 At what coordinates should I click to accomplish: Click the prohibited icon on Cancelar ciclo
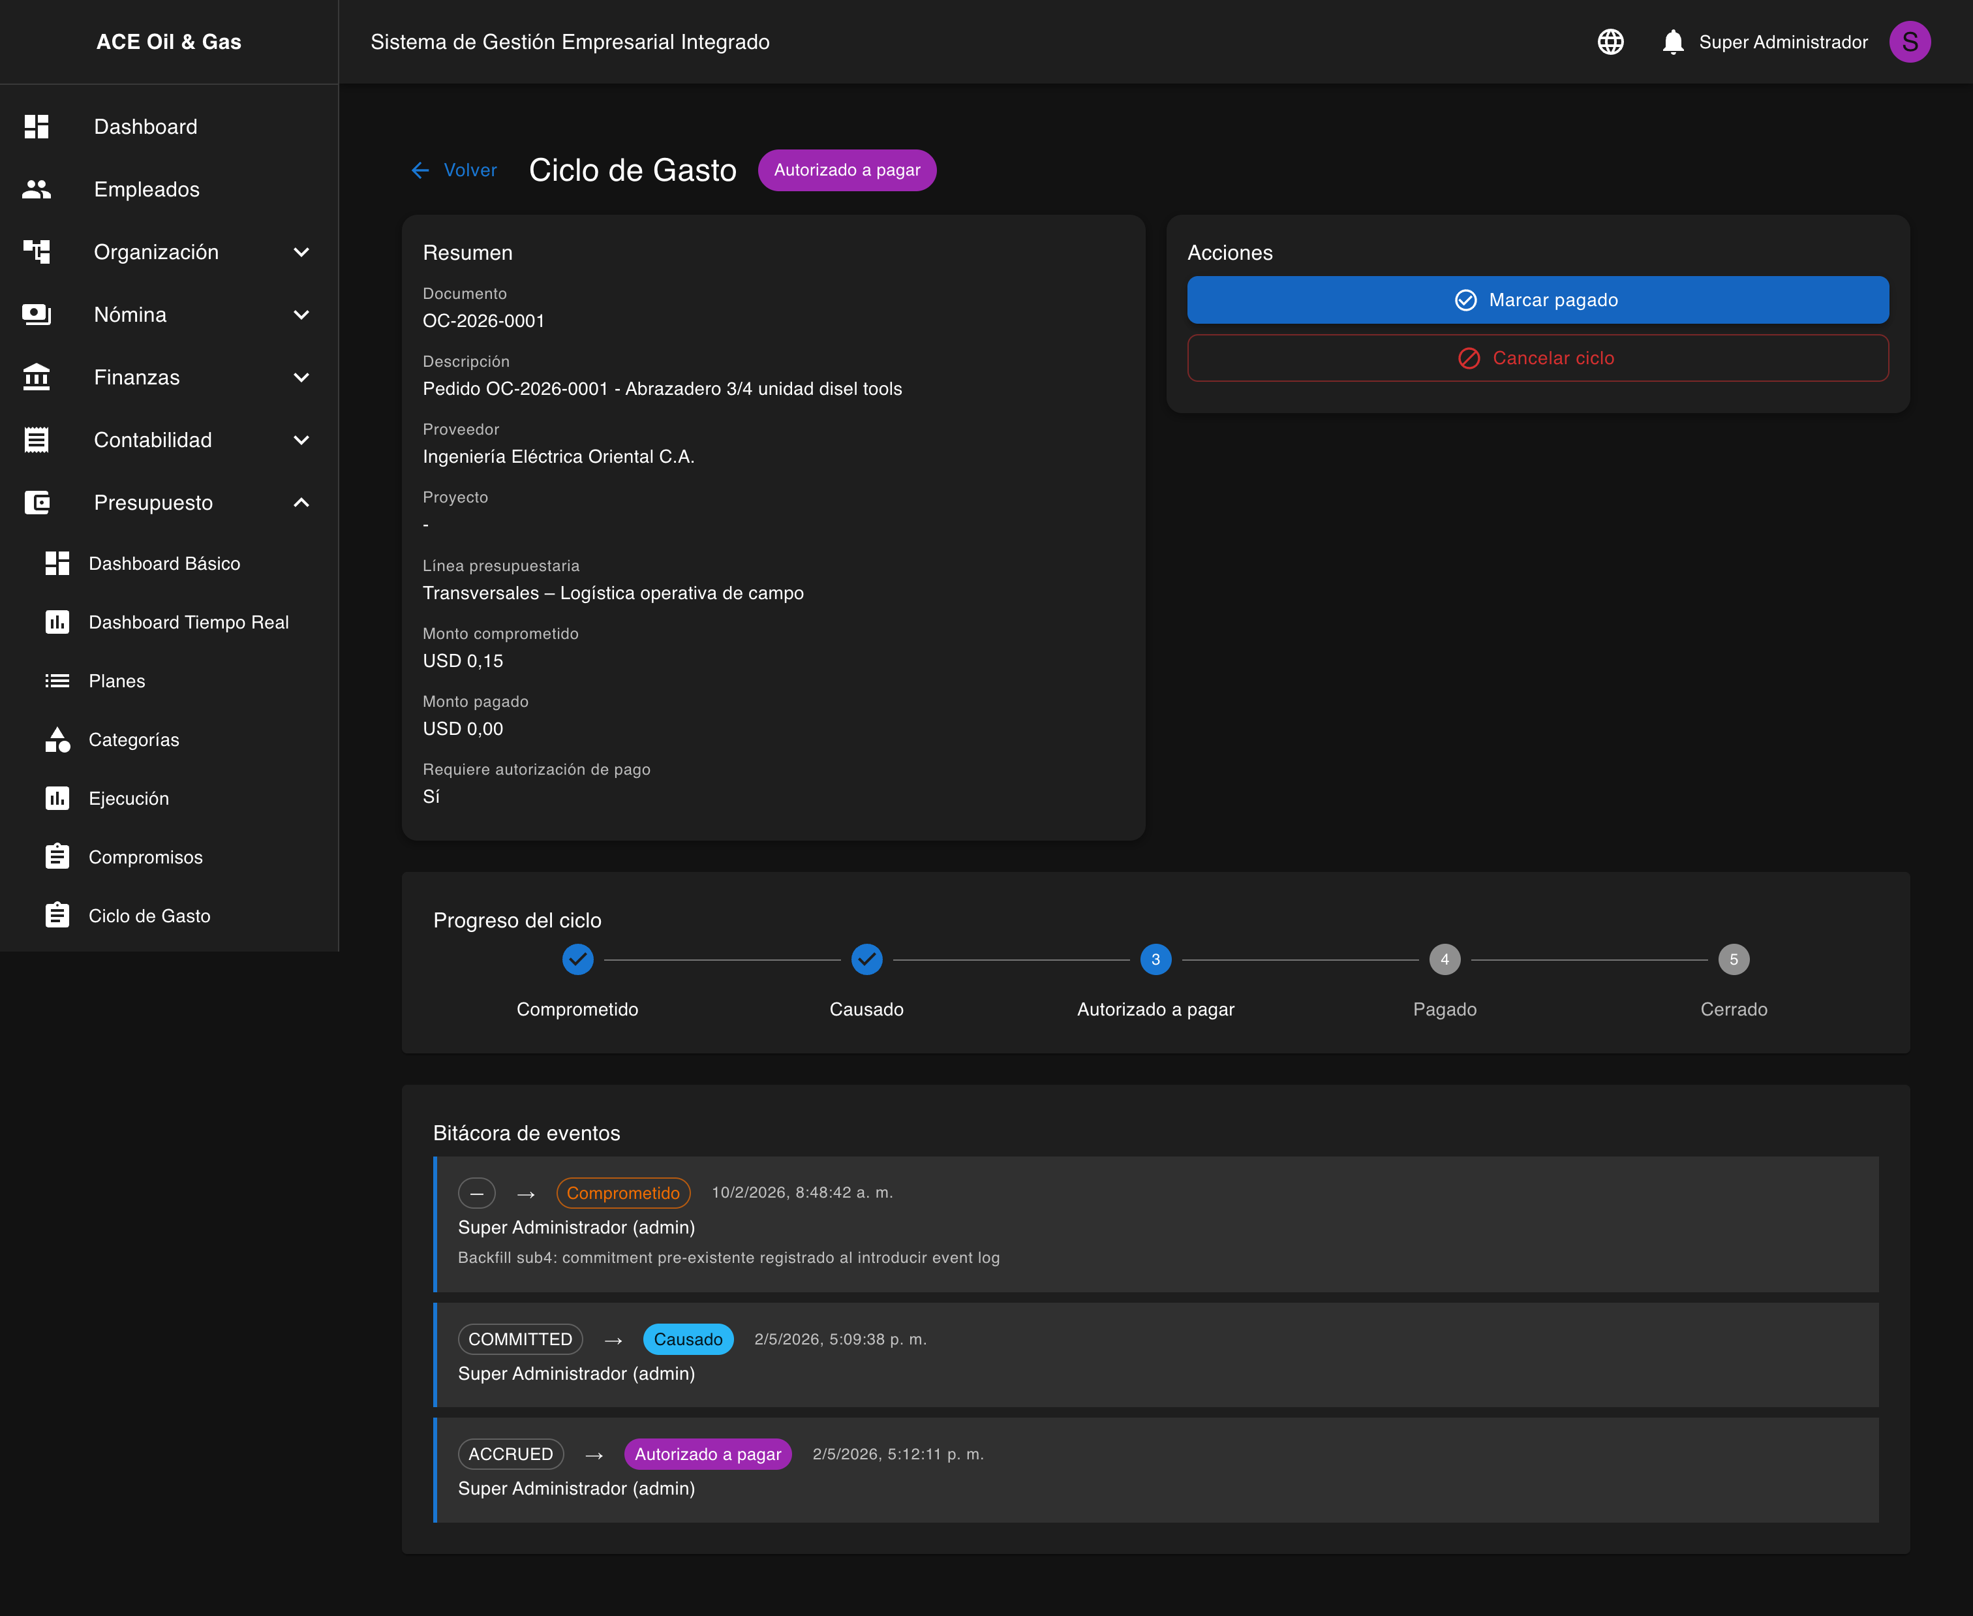tap(1469, 358)
